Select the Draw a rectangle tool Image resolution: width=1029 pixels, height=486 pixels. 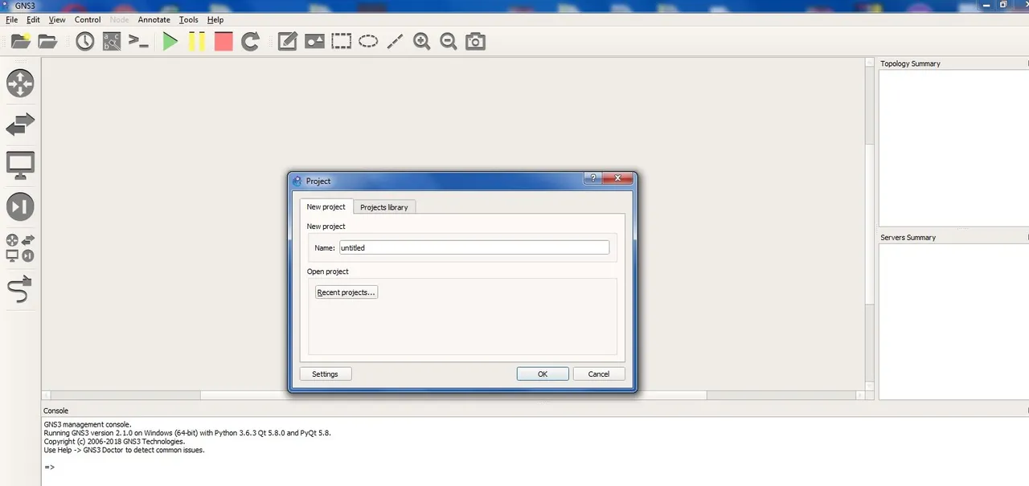[x=342, y=41]
